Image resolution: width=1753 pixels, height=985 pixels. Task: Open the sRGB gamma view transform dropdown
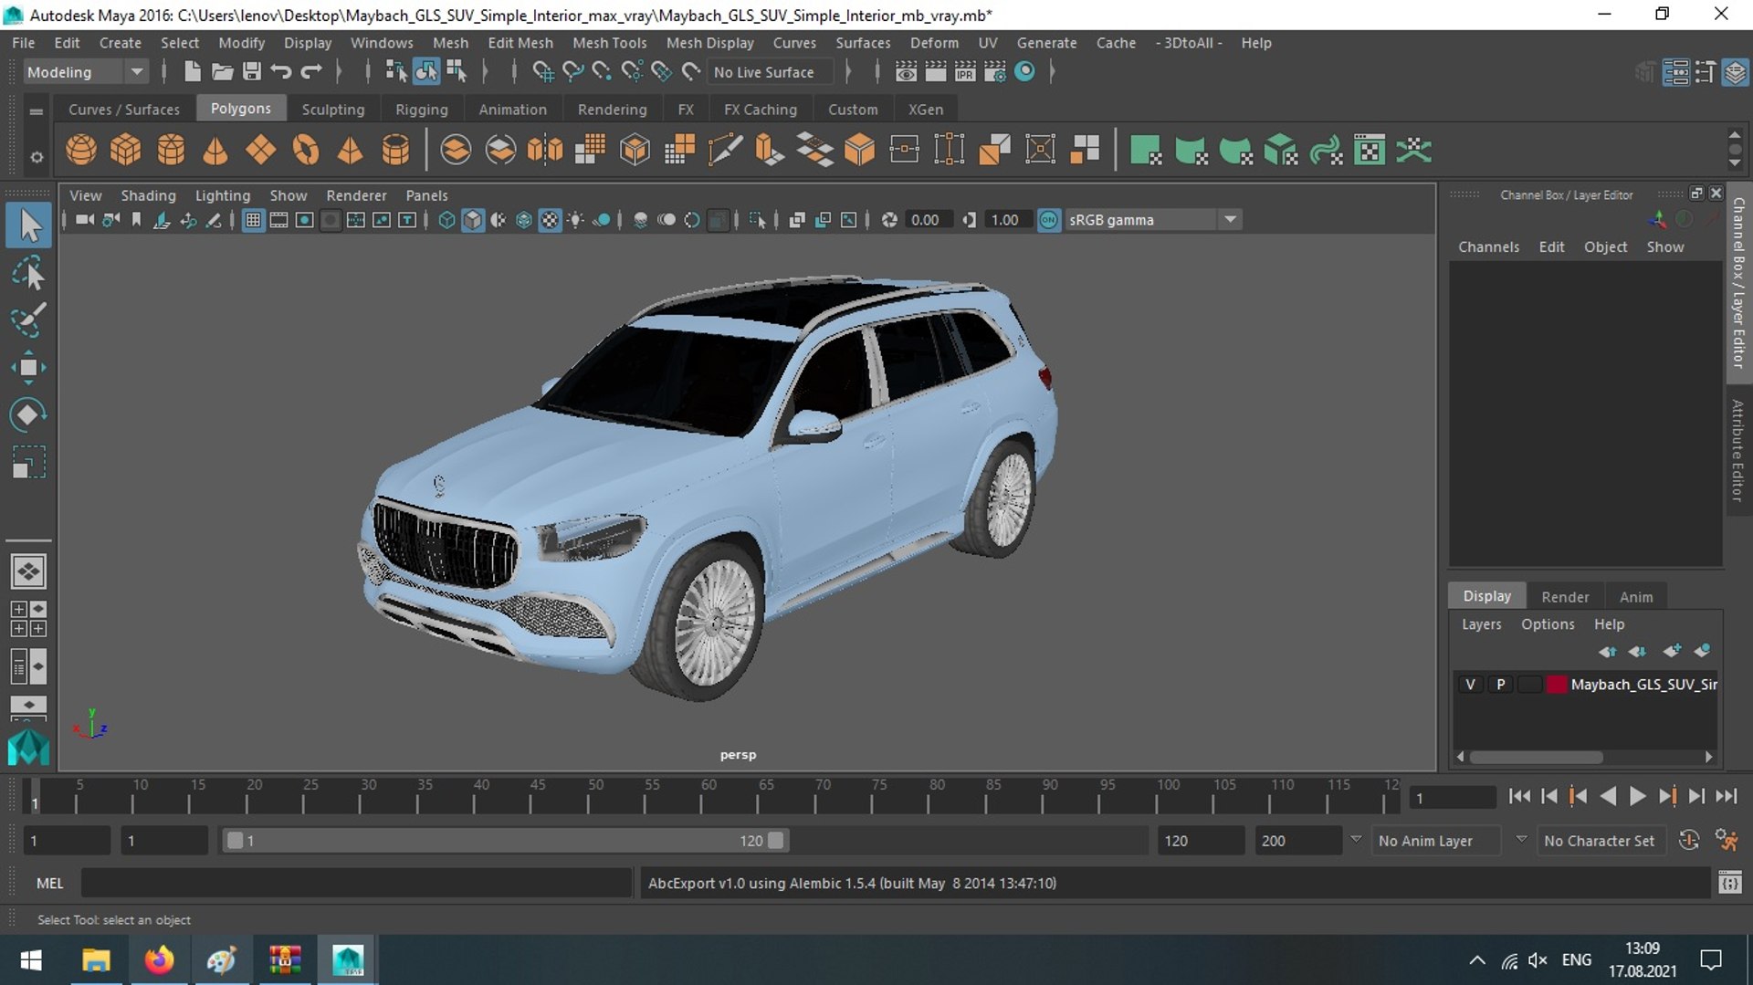pyautogui.click(x=1153, y=220)
